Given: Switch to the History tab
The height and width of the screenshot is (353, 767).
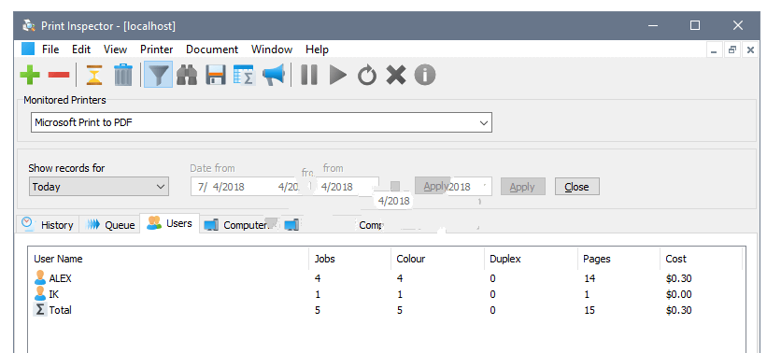Looking at the screenshot, I should 48,224.
